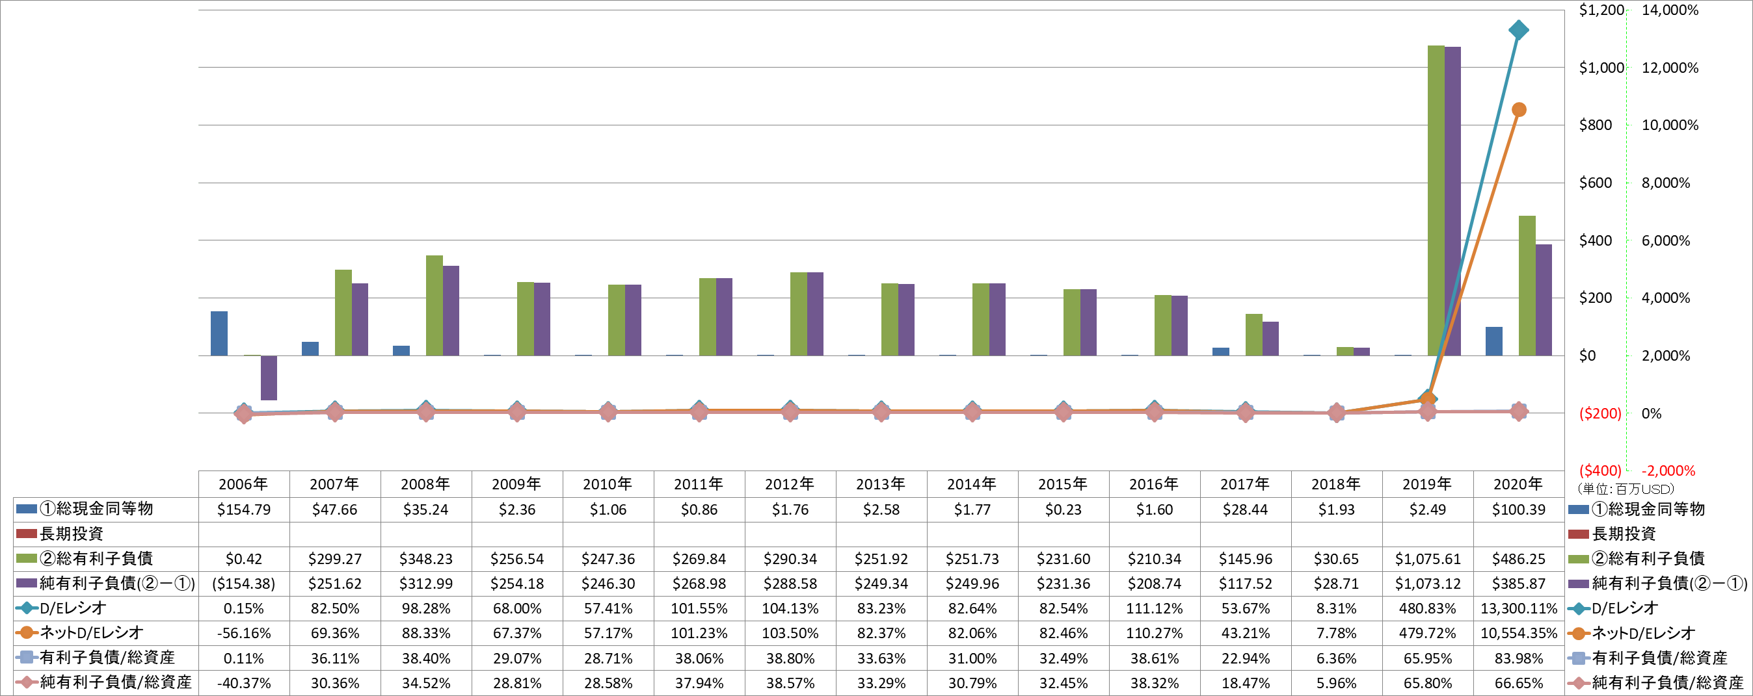Click the $486.25 cell
This screenshot has height=696, width=1753.
click(1518, 559)
